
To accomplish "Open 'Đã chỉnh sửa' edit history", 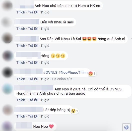I will tap(62, 79).
